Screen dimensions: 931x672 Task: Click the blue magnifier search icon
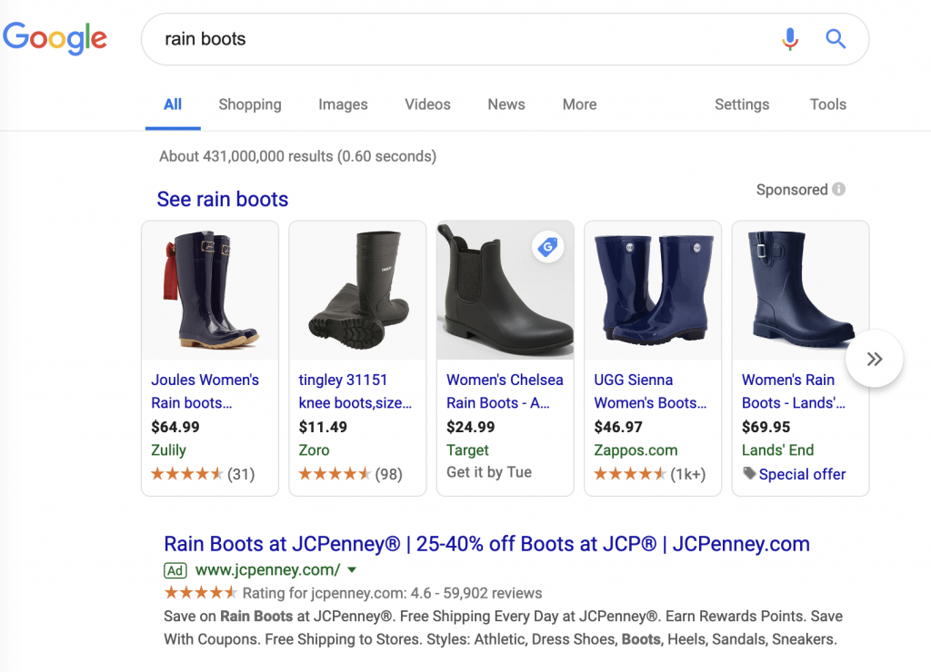coord(836,39)
